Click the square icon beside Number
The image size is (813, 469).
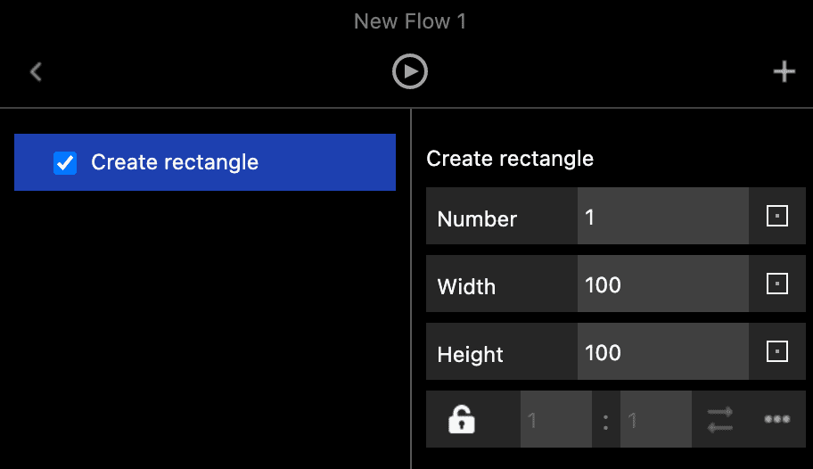coord(777,217)
